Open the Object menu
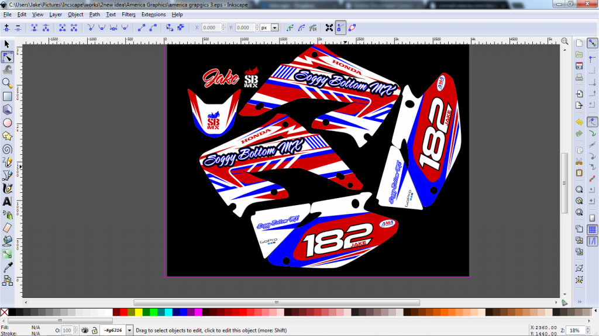This screenshot has width=599, height=336. pos(75,15)
